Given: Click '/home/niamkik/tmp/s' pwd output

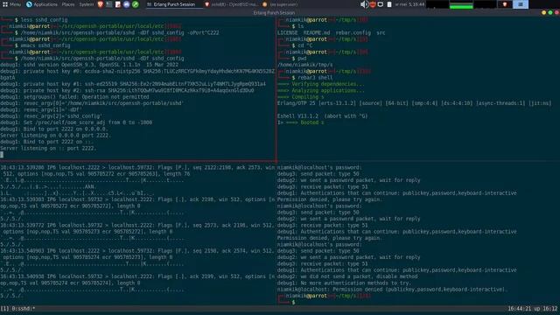Looking at the screenshot, I should coord(305,65).
